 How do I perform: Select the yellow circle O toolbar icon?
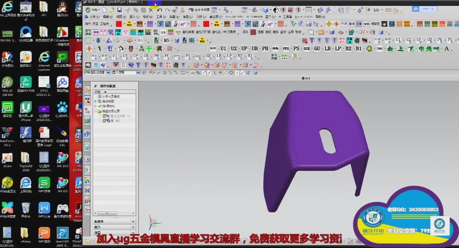coord(369,49)
